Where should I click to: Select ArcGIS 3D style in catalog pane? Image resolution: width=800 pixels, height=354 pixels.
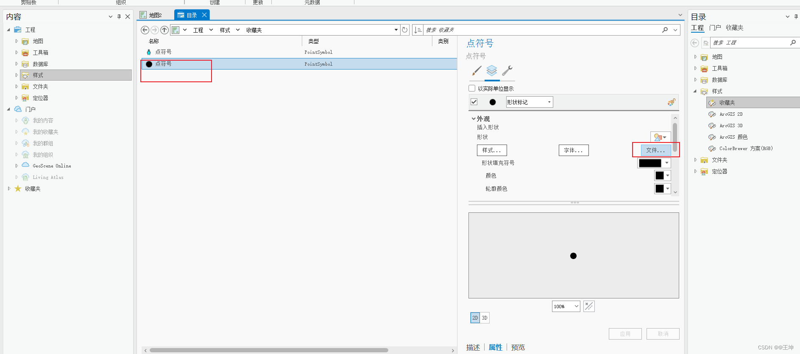click(x=731, y=125)
